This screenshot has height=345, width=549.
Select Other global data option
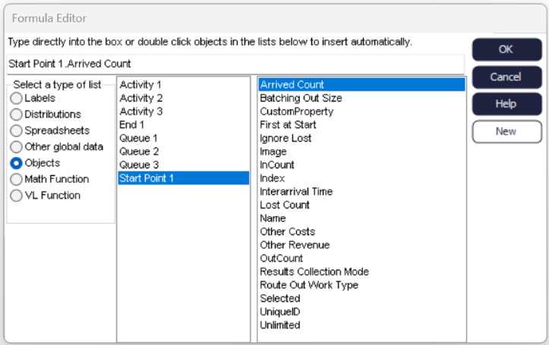(16, 147)
